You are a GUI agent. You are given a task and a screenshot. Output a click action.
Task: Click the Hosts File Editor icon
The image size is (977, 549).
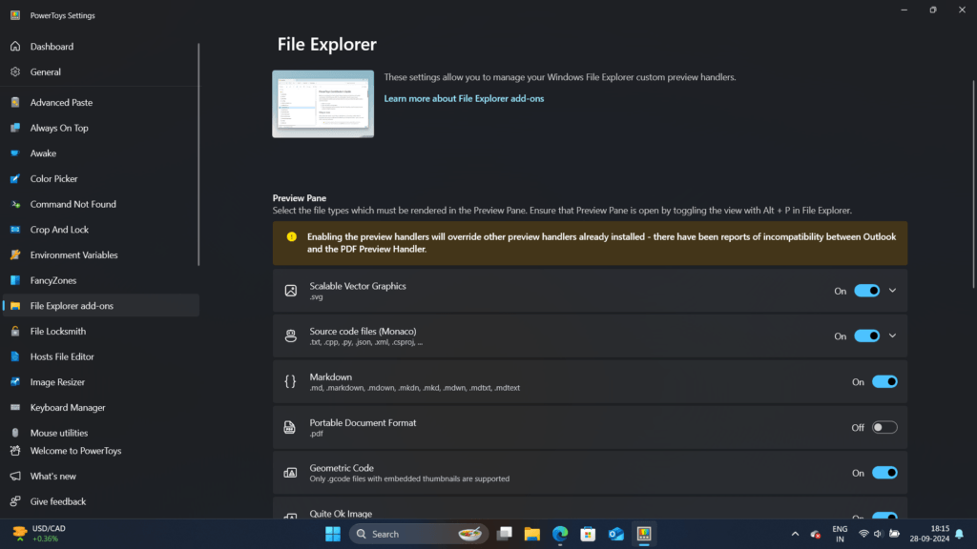click(x=15, y=356)
